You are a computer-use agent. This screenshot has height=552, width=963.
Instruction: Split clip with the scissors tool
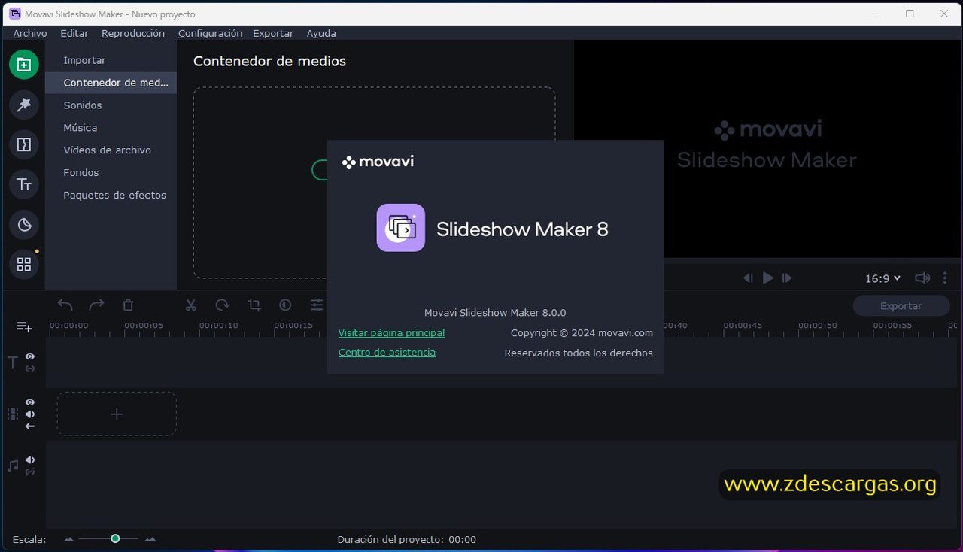pyautogui.click(x=191, y=305)
